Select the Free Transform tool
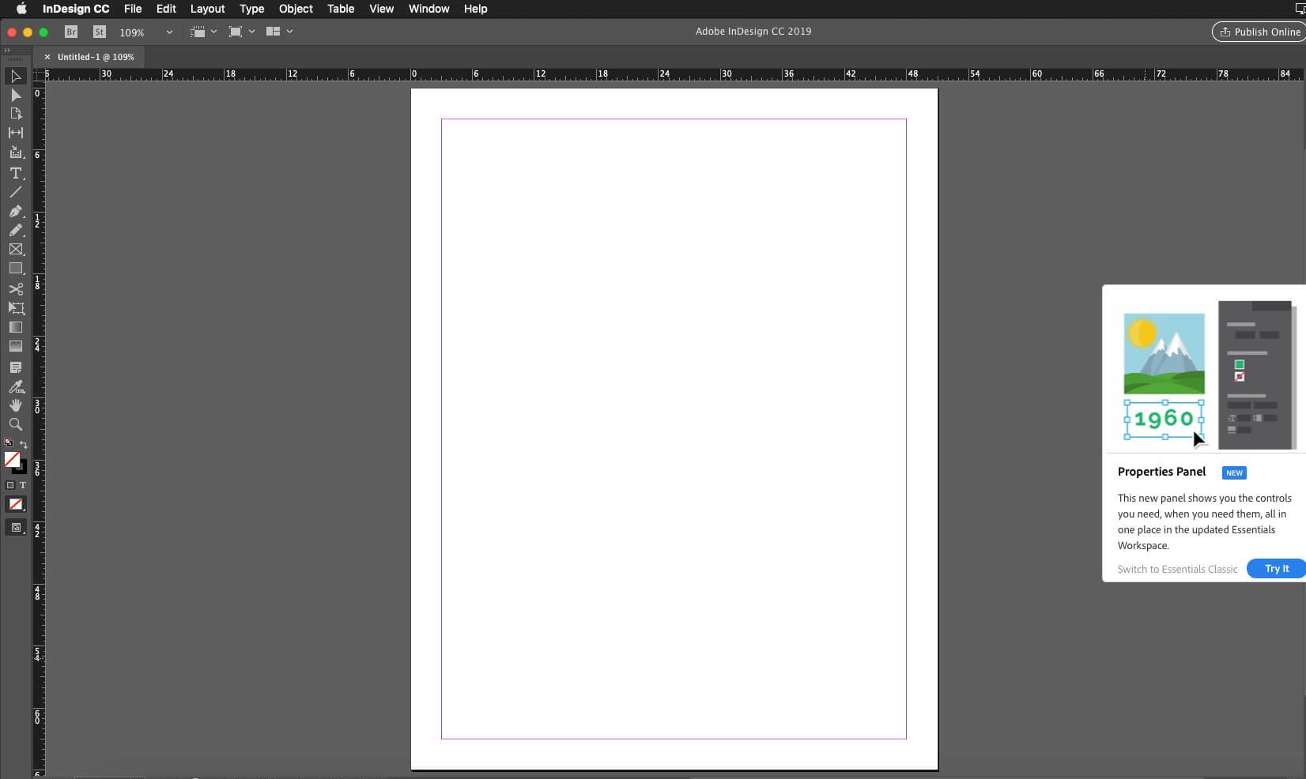The height and width of the screenshot is (779, 1306). point(15,308)
